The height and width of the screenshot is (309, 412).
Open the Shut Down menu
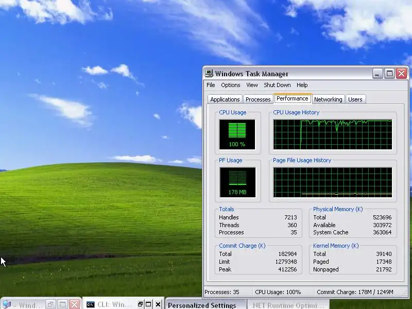click(x=277, y=85)
